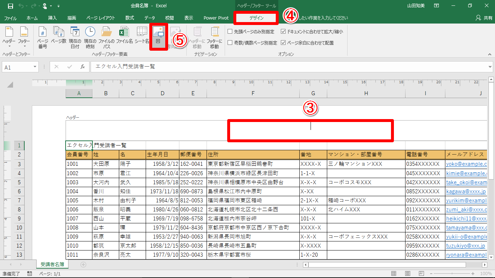
Task: Click the formula bar showing エクセル入門受講者一覧
Action: 289,67
